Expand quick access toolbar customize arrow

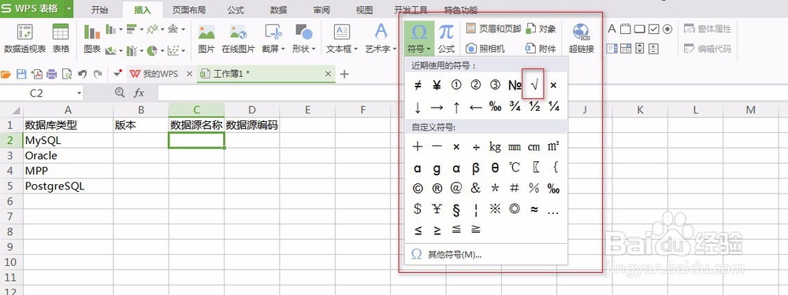click(117, 74)
